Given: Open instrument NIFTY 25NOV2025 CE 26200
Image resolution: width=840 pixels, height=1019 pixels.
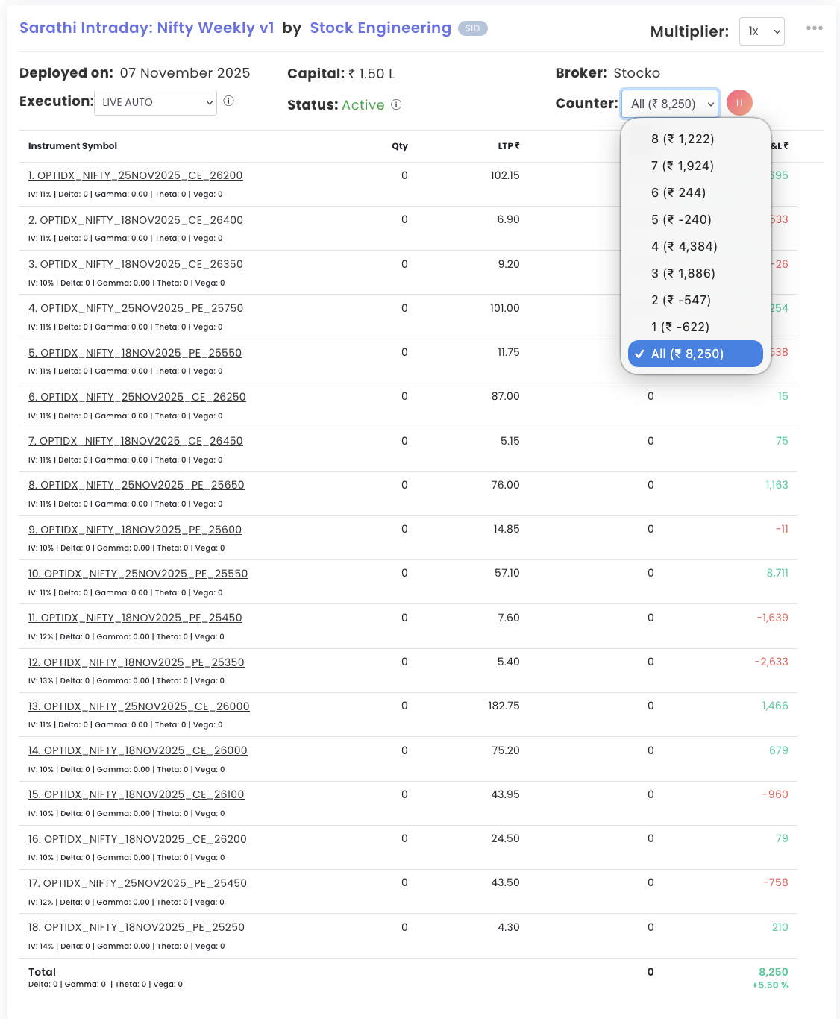Looking at the screenshot, I should (135, 175).
